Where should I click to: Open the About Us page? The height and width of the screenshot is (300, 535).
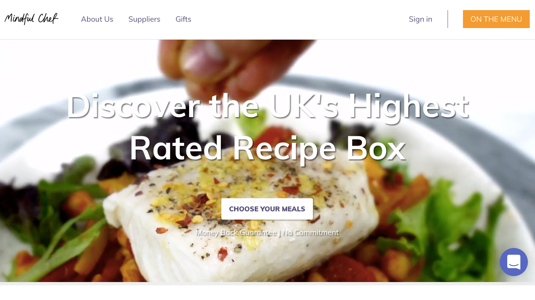97,19
